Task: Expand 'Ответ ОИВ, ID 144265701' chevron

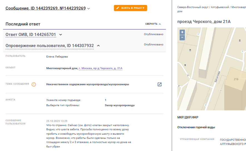Action: [x=61, y=35]
